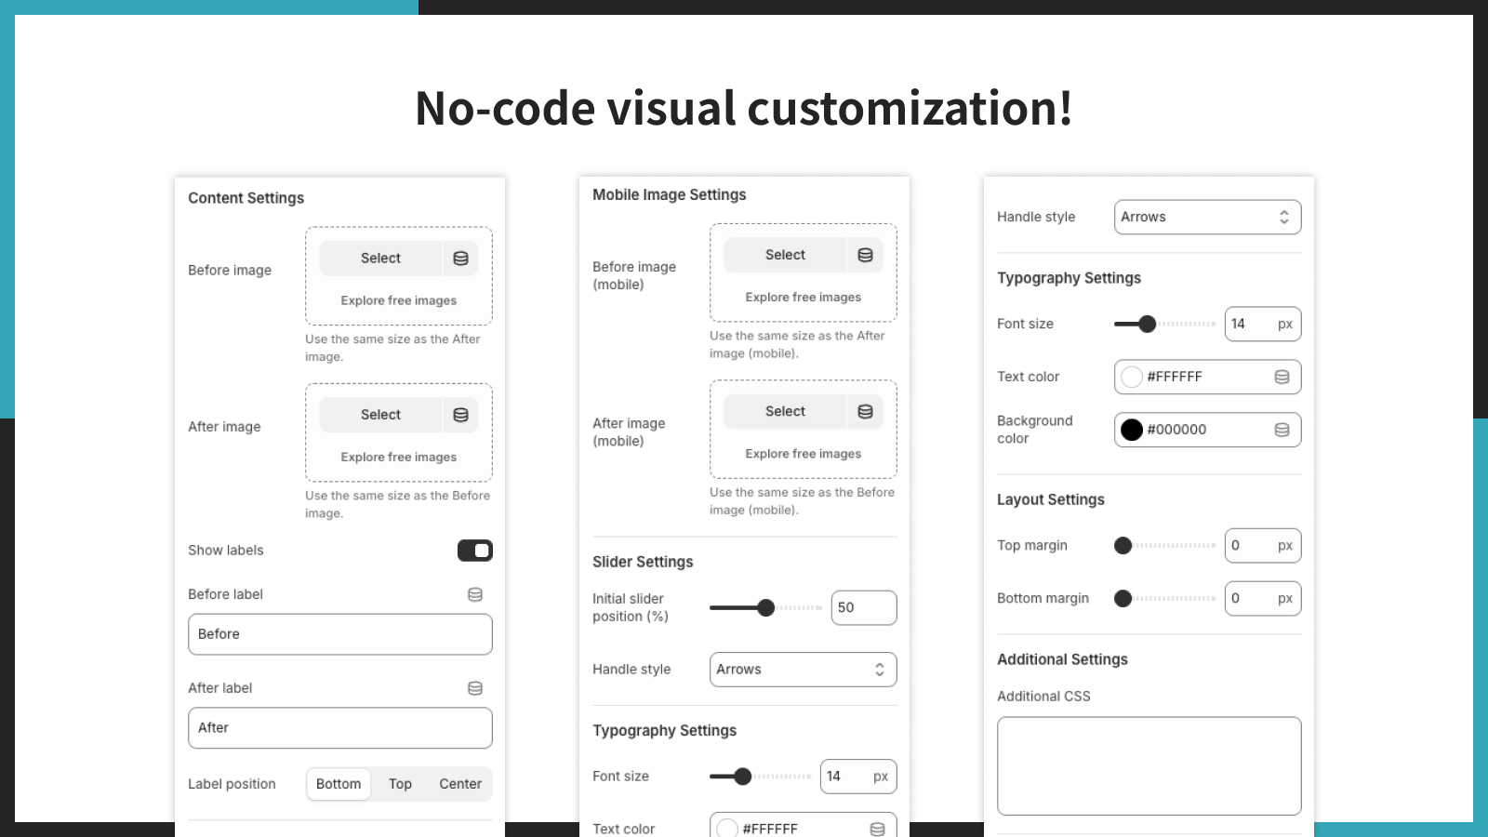
Task: Select Center as the label position
Action: point(459,784)
